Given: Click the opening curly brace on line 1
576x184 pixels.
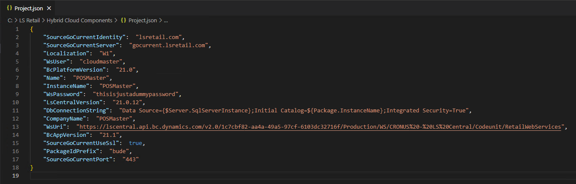Looking at the screenshot, I should tap(32, 29).
